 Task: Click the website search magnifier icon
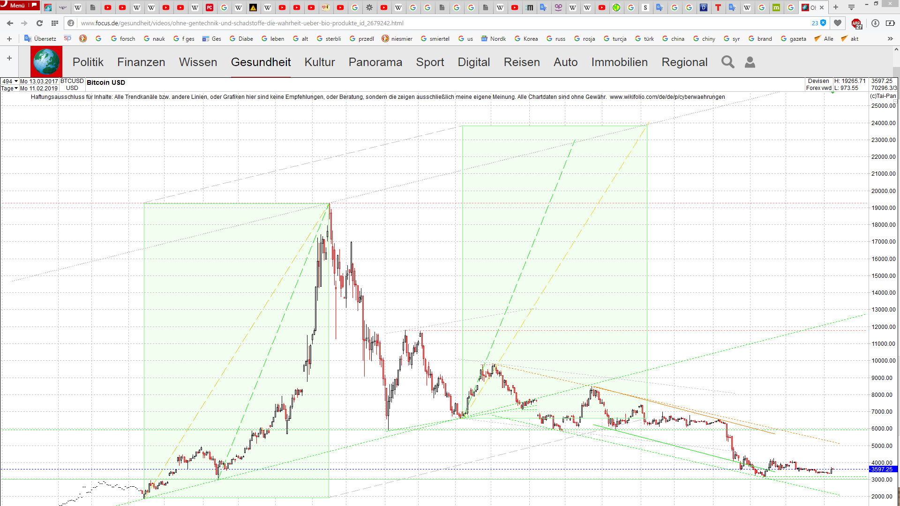(x=727, y=62)
